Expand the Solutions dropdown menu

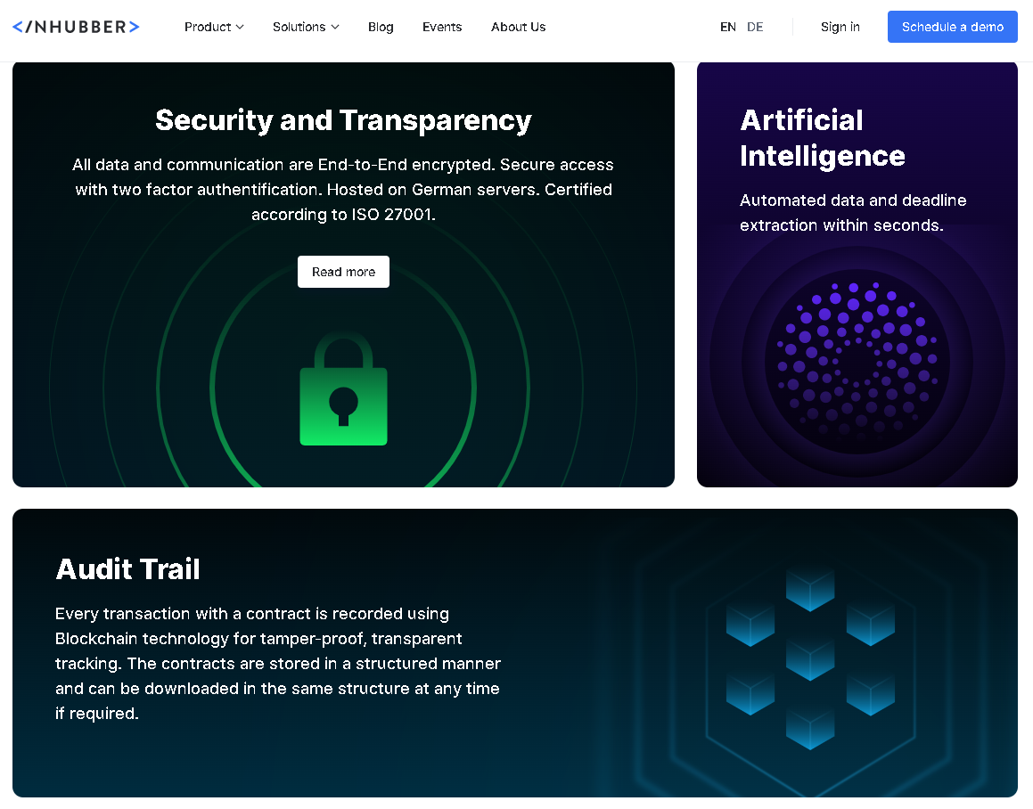pyautogui.click(x=306, y=27)
